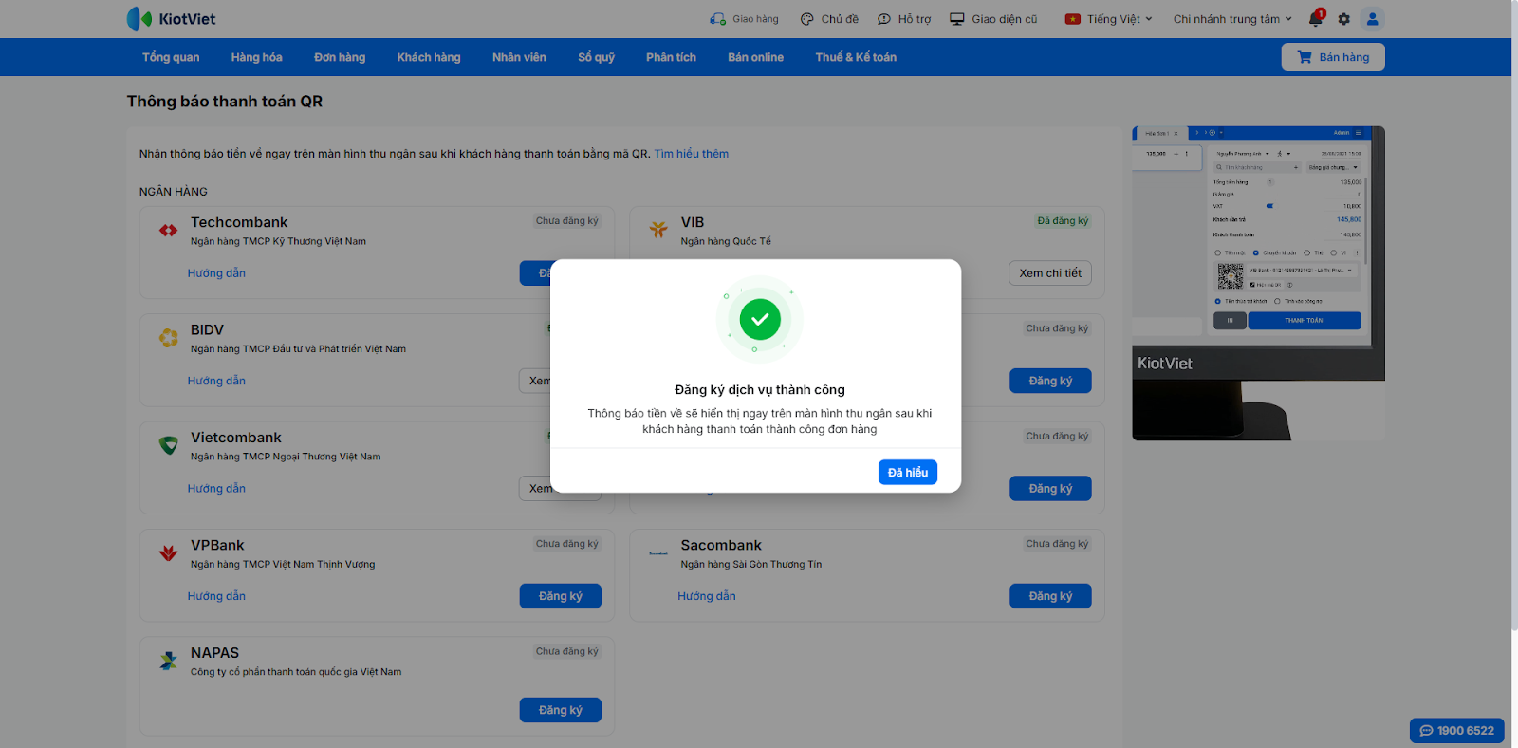Screen dimensions: 1518x748
Task: Switch to Giao diện cũ monitor icon
Action: point(957,19)
